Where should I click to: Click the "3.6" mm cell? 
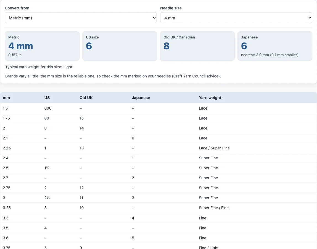point(6,238)
